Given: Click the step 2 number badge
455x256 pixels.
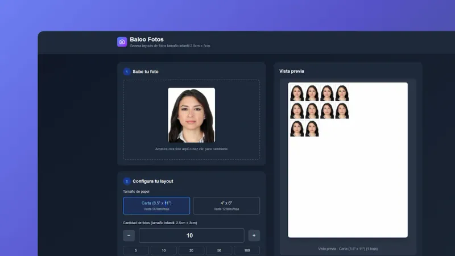Looking at the screenshot, I should (127, 181).
